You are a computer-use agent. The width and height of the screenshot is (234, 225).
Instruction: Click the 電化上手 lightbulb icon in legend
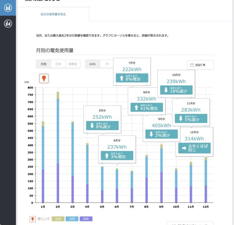coord(32,219)
